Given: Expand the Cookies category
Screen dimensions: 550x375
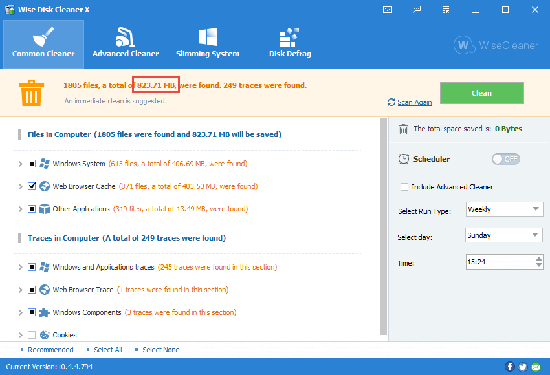Looking at the screenshot, I should point(20,335).
